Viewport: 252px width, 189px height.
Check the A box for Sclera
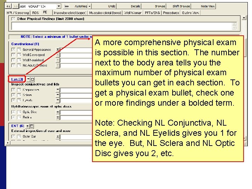coord(14,95)
